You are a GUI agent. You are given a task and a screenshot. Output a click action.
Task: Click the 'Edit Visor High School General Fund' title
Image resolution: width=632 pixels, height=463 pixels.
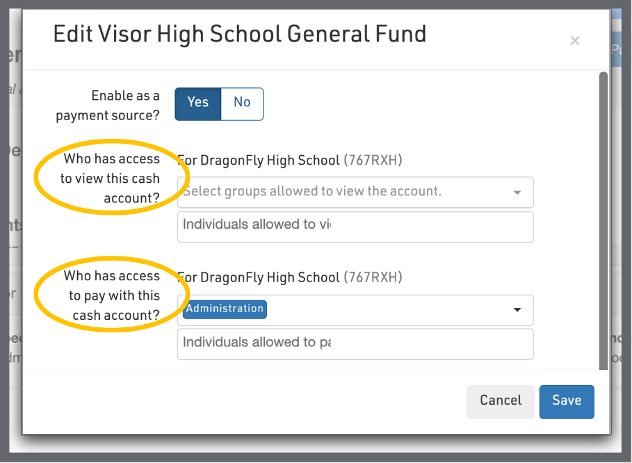(x=239, y=34)
